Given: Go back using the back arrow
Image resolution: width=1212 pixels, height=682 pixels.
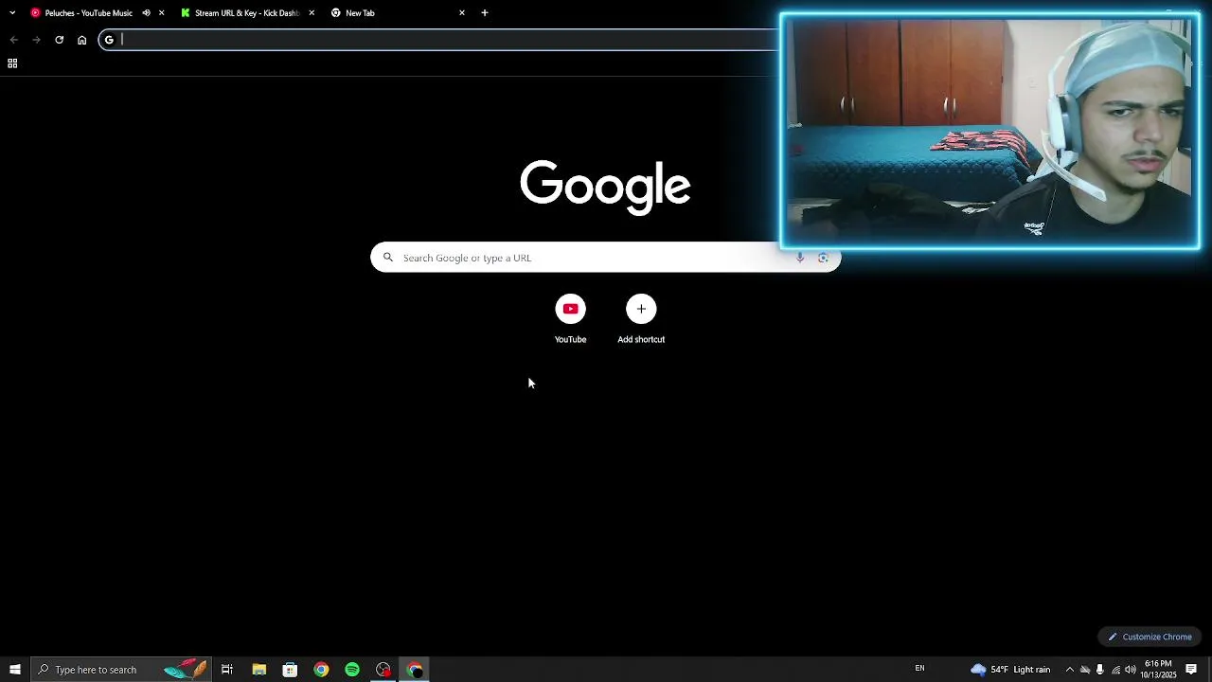Looking at the screenshot, I should [x=13, y=40].
